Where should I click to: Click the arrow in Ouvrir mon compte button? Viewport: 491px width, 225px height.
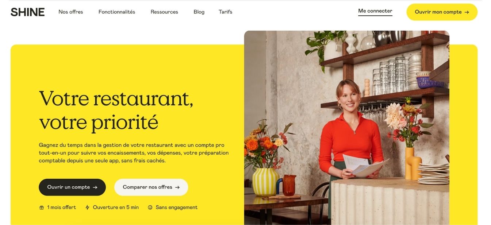[x=467, y=12]
